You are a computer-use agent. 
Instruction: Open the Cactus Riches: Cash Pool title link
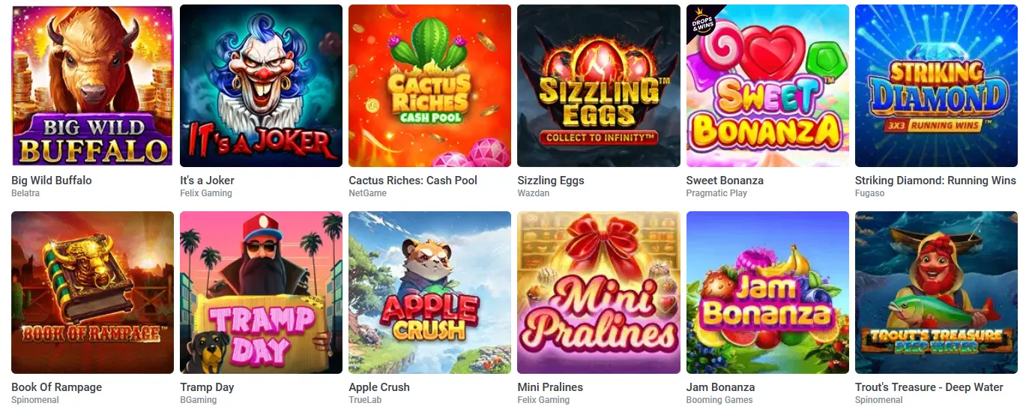pyautogui.click(x=413, y=181)
